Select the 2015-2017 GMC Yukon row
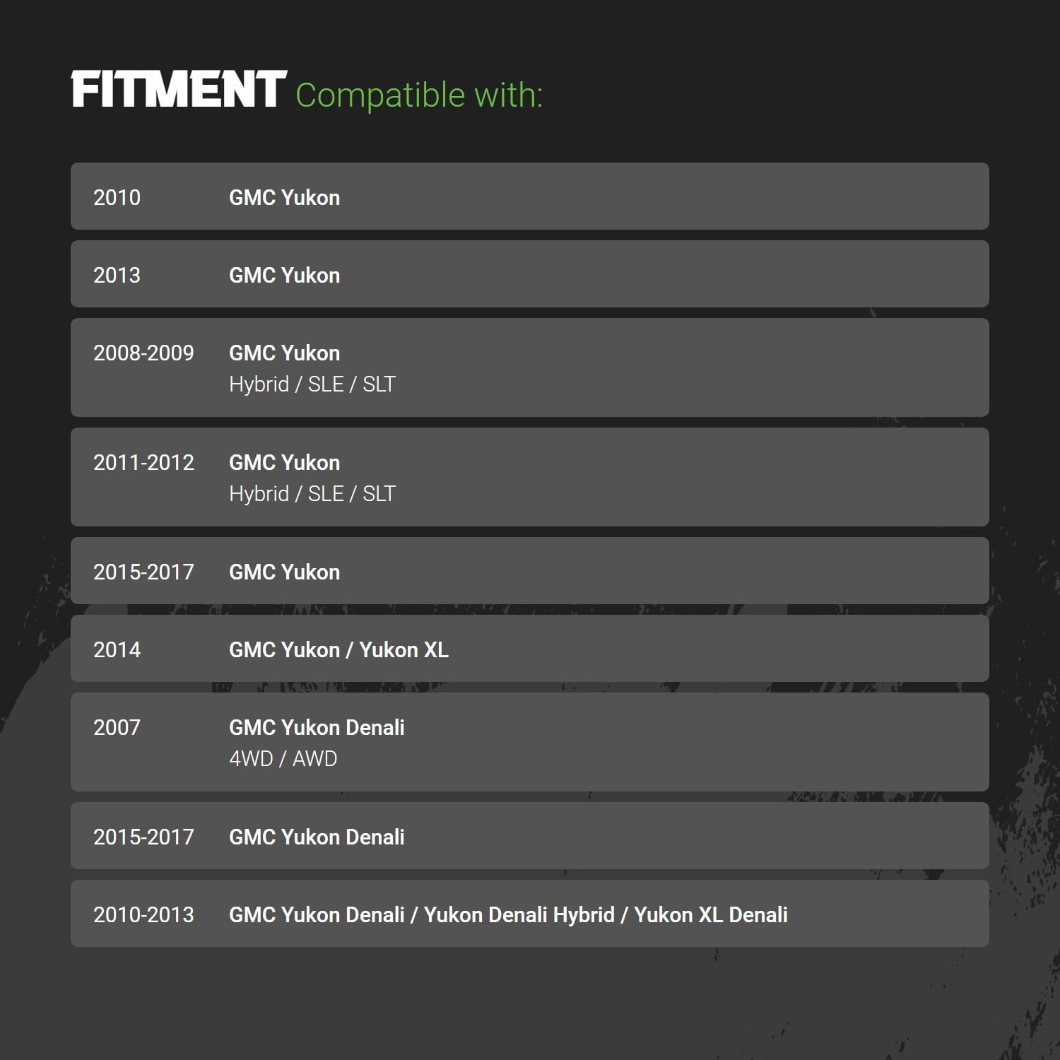Viewport: 1060px width, 1060px height. [530, 571]
